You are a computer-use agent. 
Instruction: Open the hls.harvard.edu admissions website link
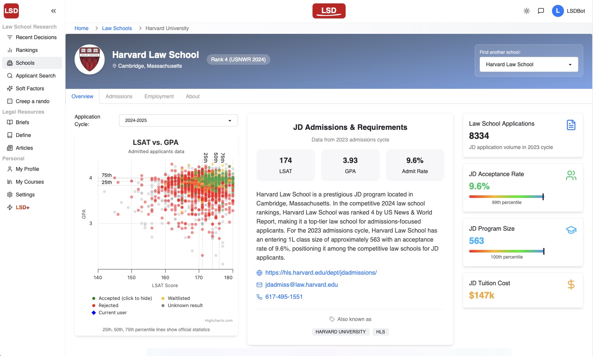click(x=321, y=273)
